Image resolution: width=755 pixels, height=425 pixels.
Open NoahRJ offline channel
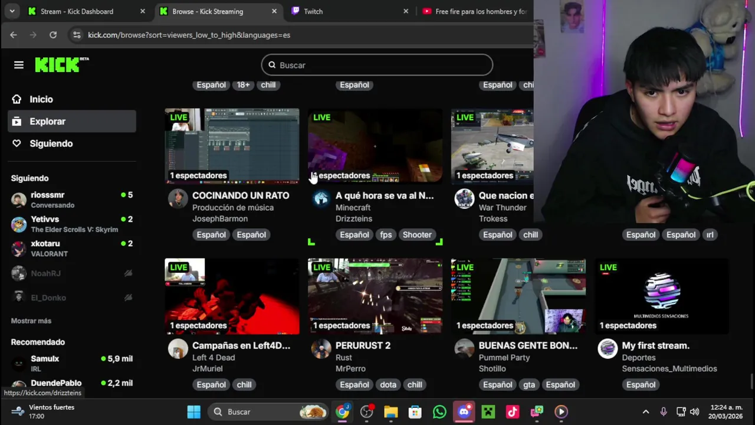[x=72, y=273]
